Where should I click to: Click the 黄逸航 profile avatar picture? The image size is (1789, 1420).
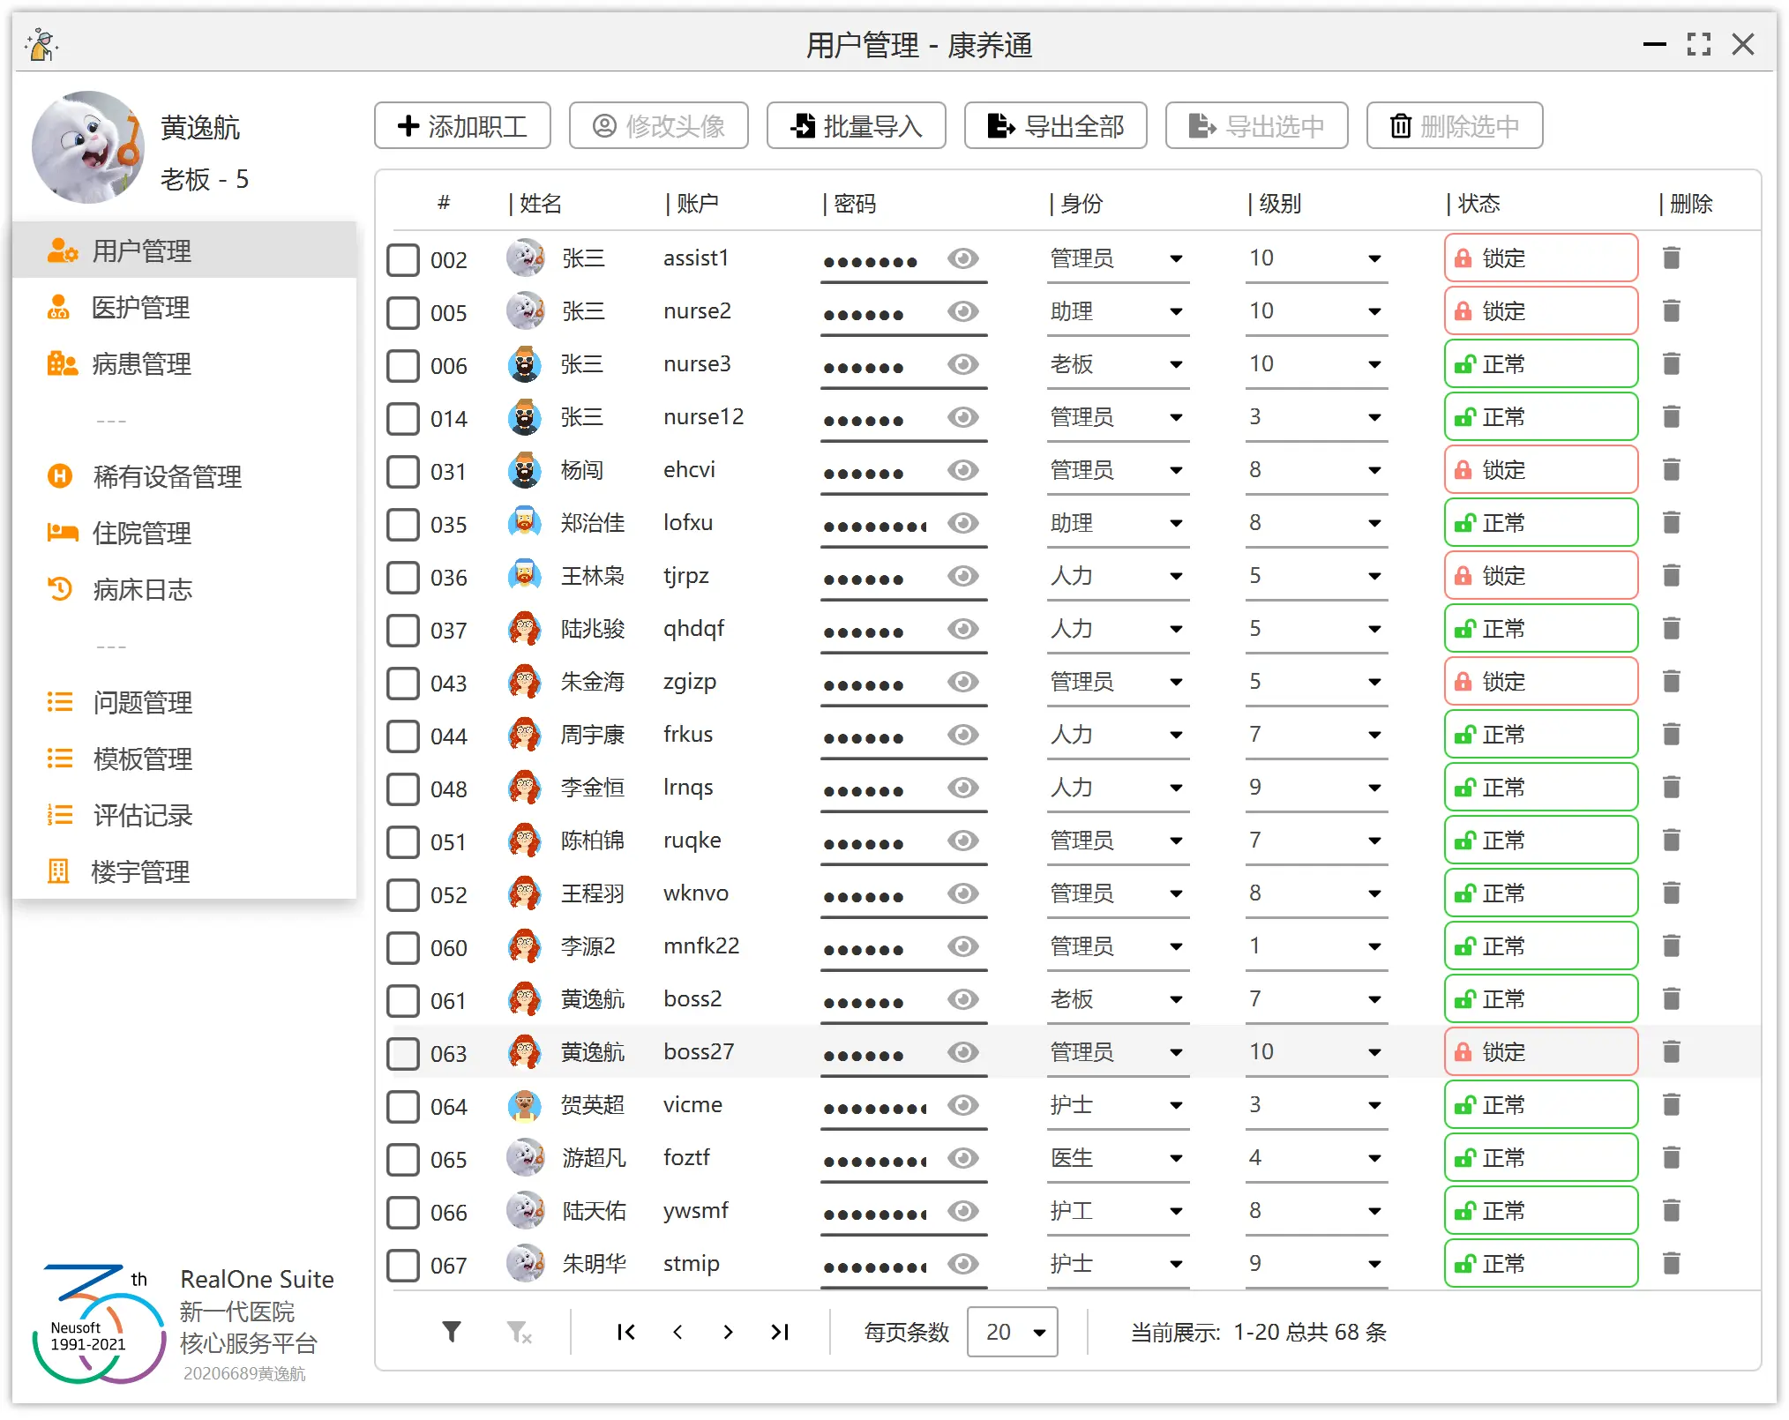87,147
